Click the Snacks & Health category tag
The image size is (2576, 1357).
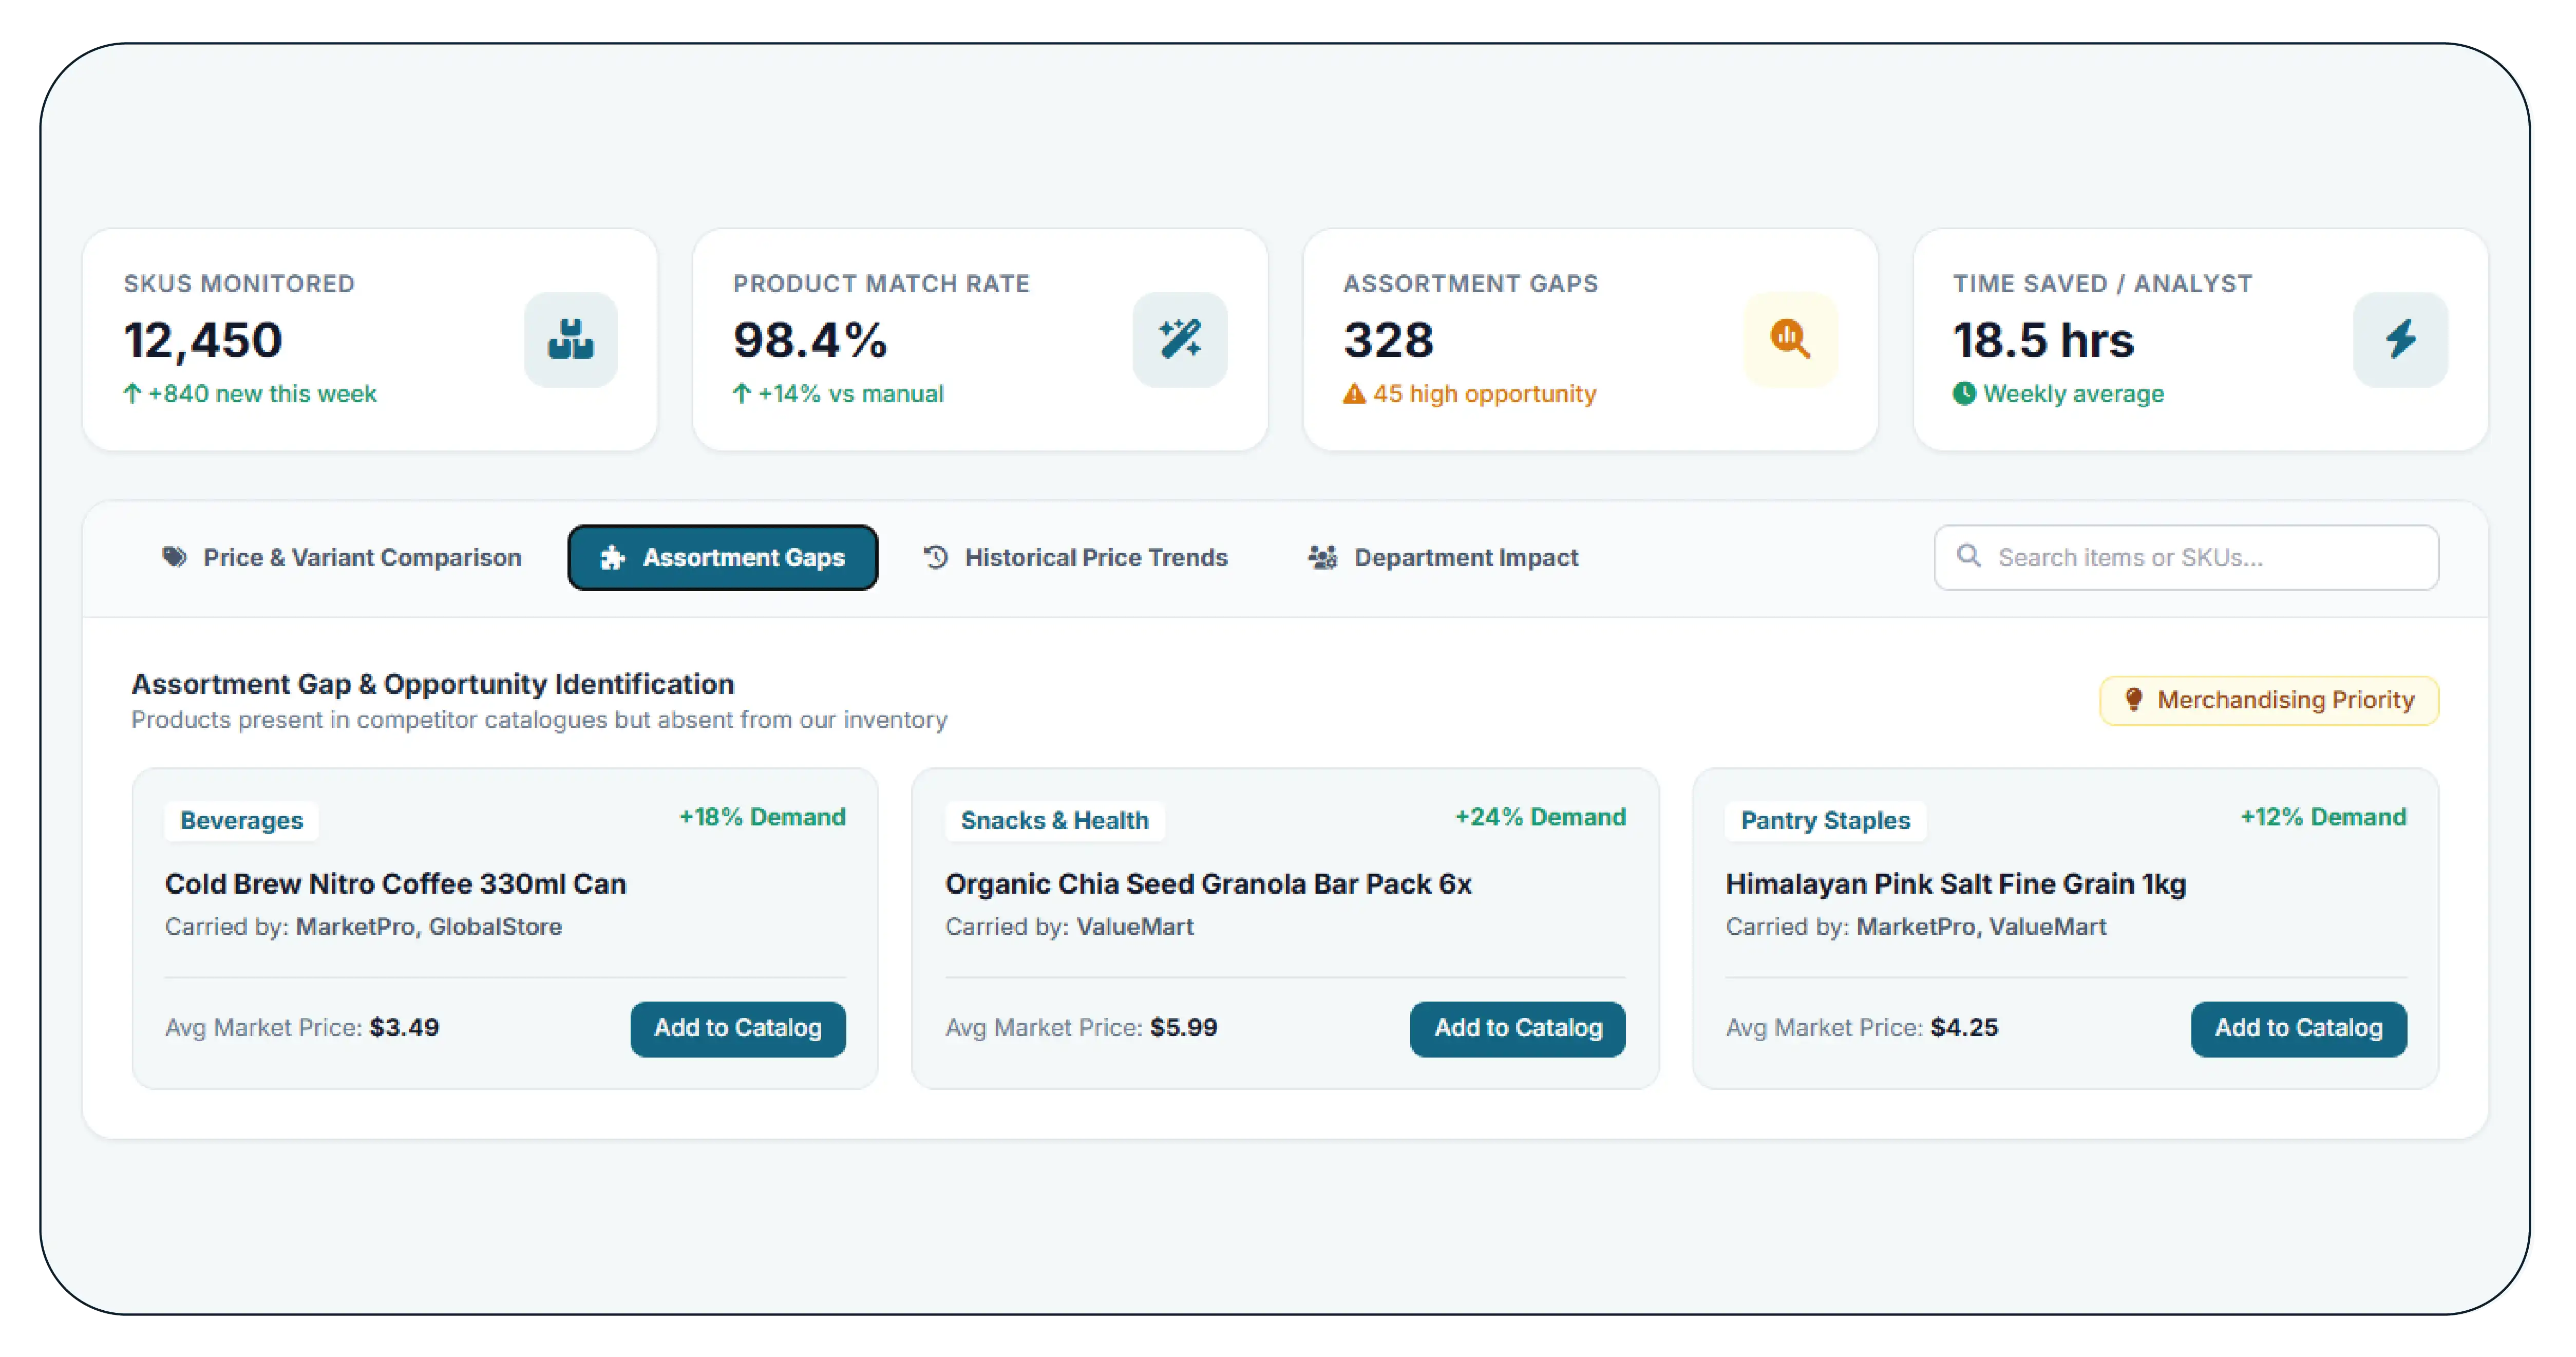coord(1054,821)
